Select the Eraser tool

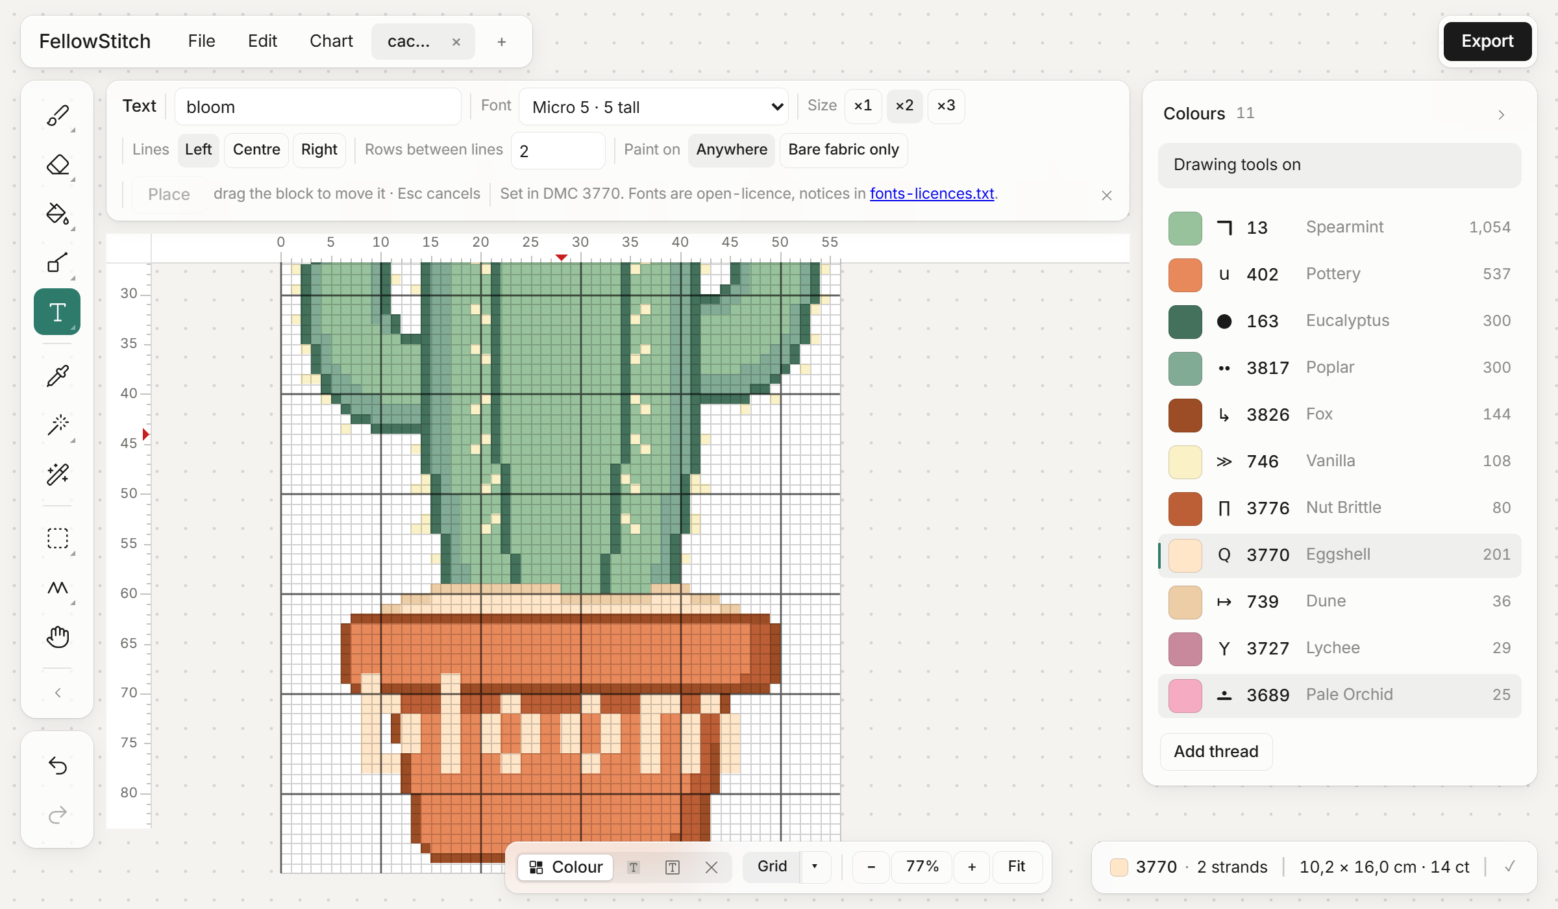(57, 165)
